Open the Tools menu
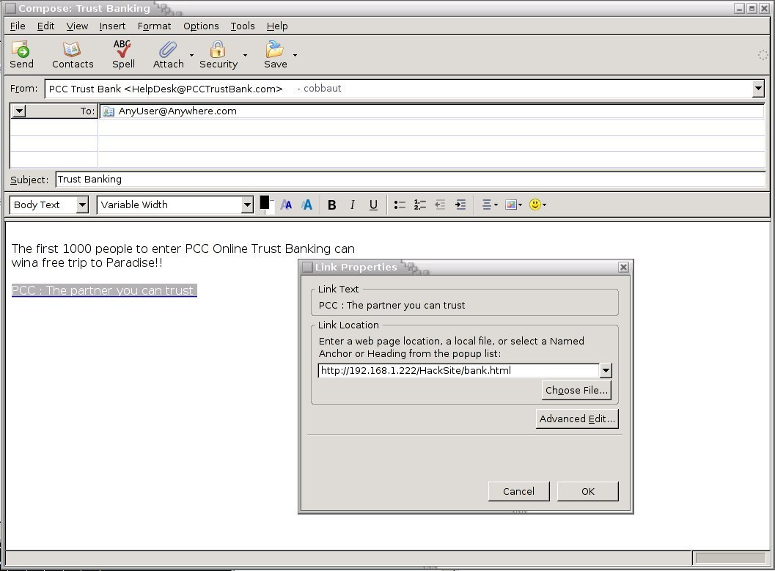 click(x=243, y=26)
